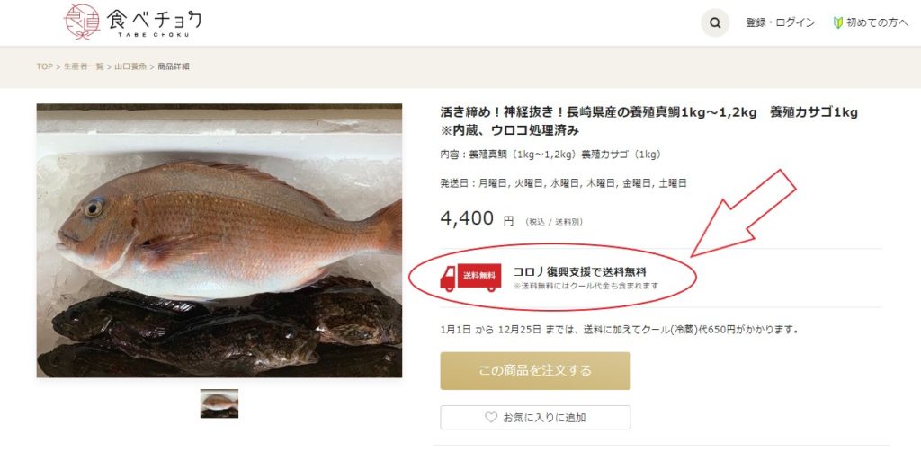Click the 4,400 円 price
Screen dimensions: 921x460
pos(477,219)
